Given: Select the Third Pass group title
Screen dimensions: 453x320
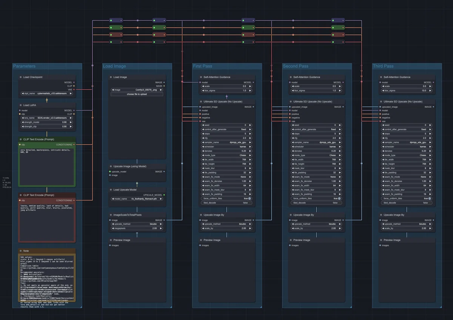Looking at the screenshot, I should [x=383, y=66].
